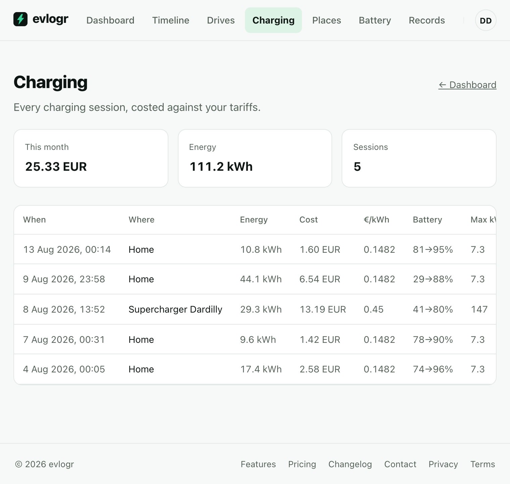Click the 6.54 EUR cost cell

pyautogui.click(x=320, y=279)
